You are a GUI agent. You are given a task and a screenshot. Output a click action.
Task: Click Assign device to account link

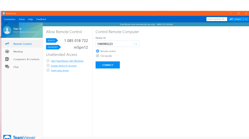click(64, 66)
